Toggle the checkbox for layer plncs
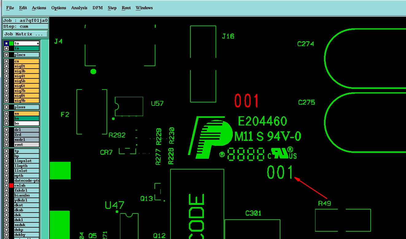Viewport: 406px width, 239px height. 6,55
